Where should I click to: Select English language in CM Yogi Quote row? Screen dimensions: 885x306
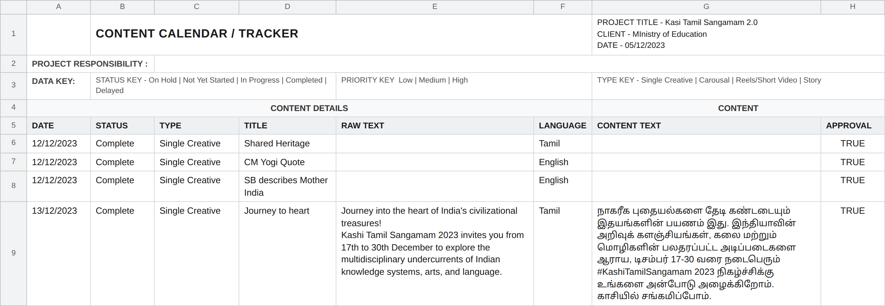(563, 162)
